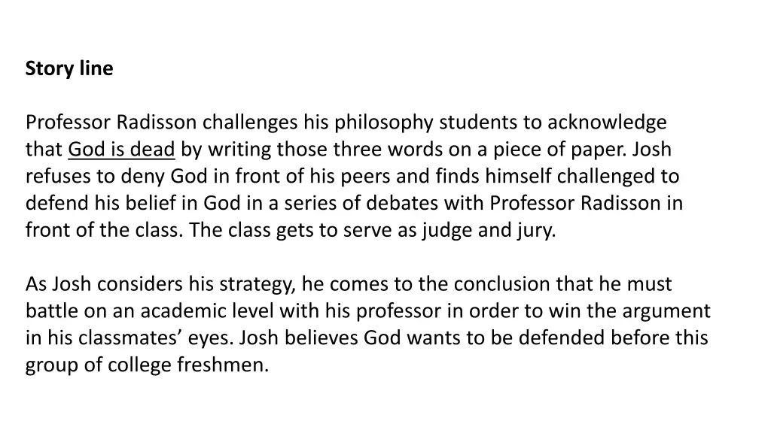Click the word "jury"
Viewport: 771px width, 433px height.
[x=535, y=231]
